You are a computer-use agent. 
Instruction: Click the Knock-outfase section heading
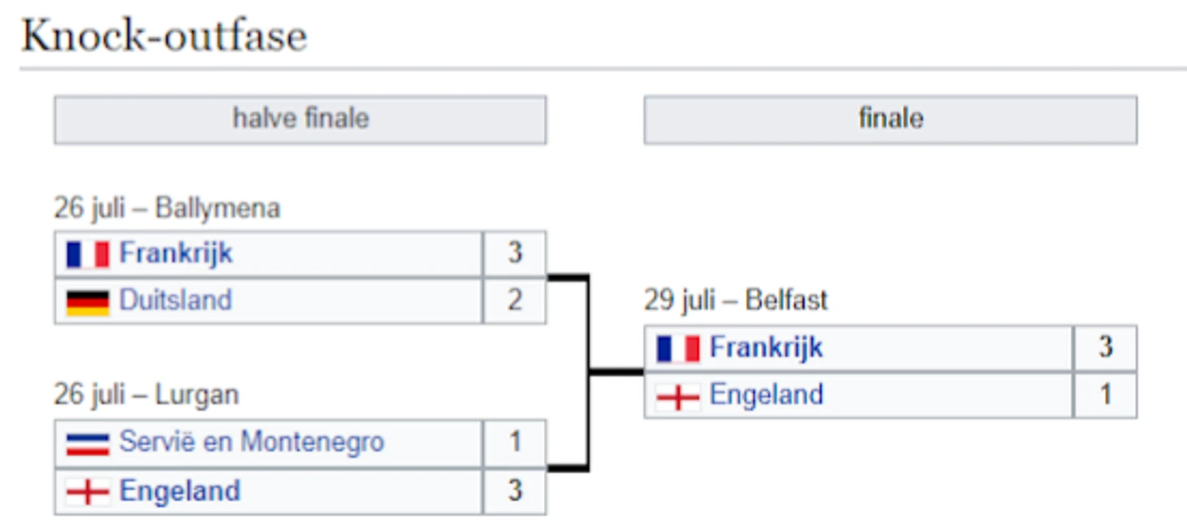pyautogui.click(x=164, y=37)
